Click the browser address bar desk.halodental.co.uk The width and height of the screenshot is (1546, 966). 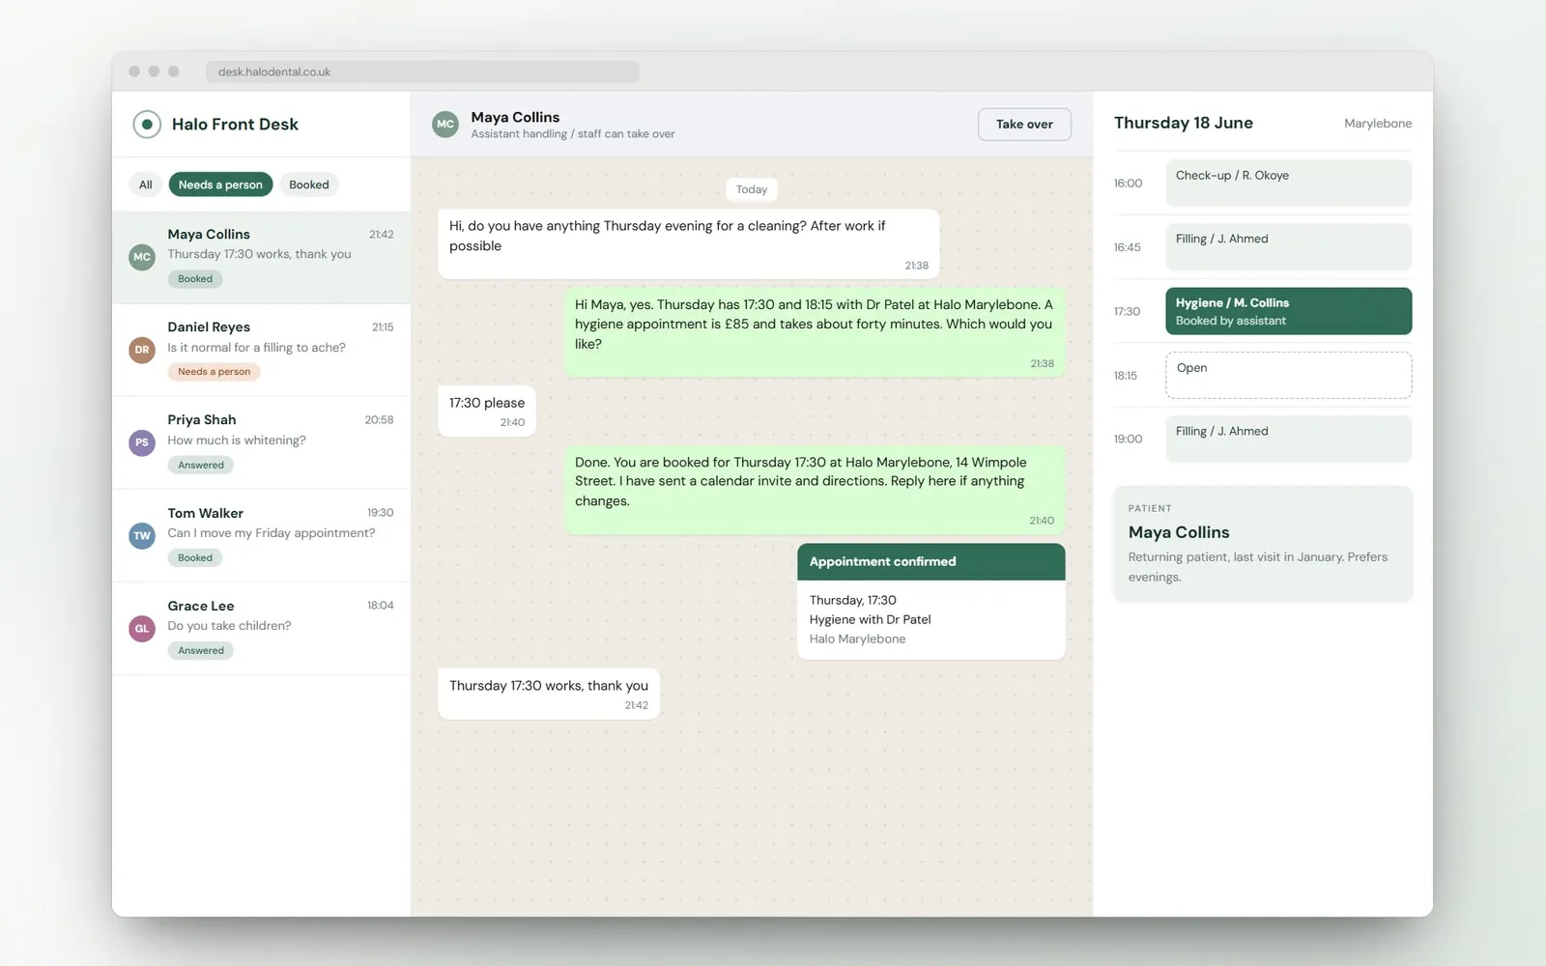(422, 71)
